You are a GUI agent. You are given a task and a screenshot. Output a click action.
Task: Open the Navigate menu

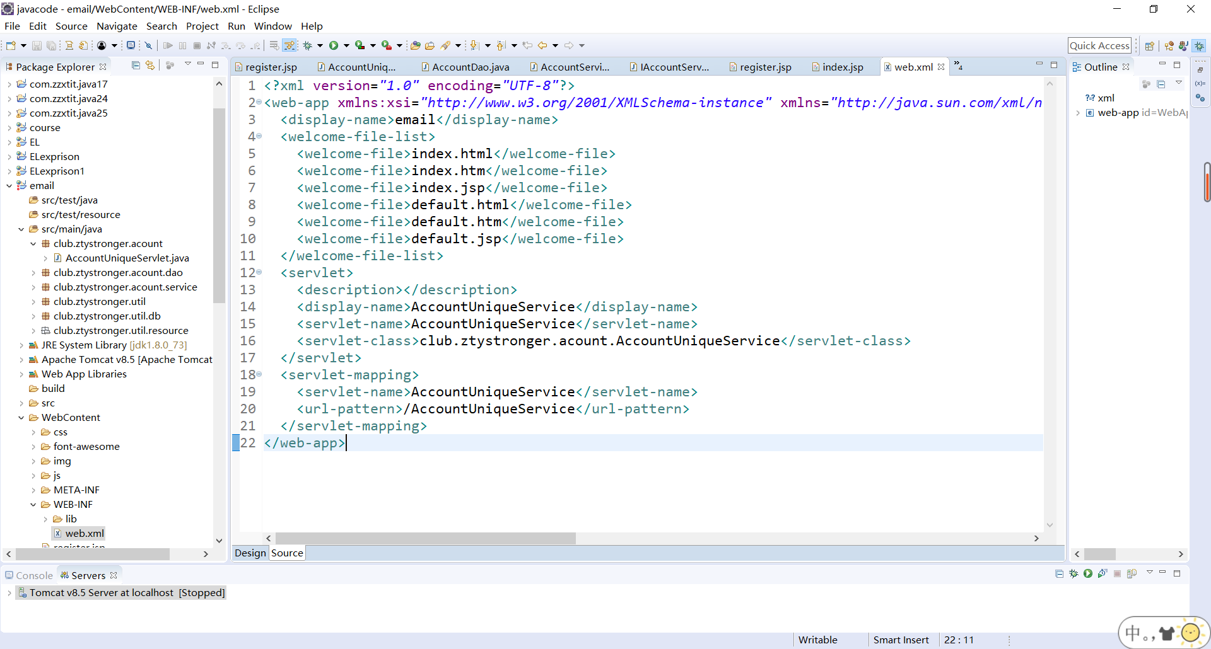[117, 26]
